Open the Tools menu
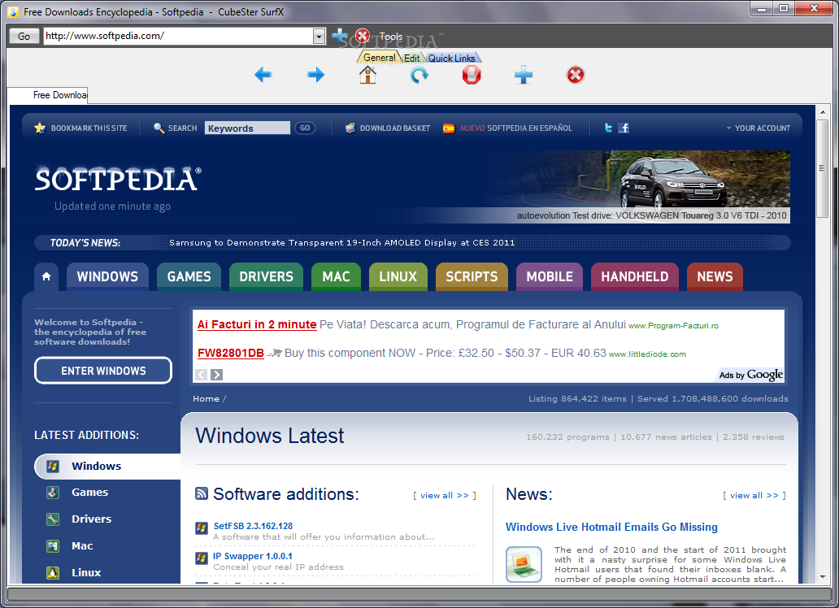 390,37
